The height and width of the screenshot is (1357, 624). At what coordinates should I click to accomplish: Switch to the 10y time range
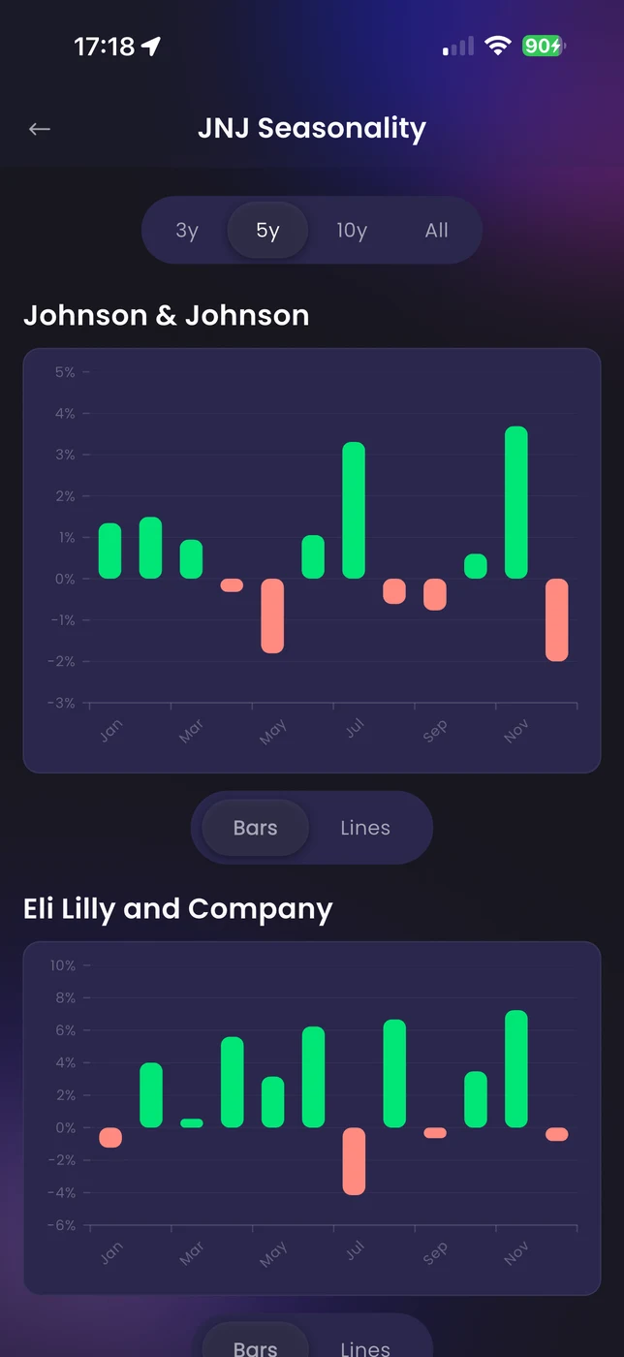coord(352,231)
